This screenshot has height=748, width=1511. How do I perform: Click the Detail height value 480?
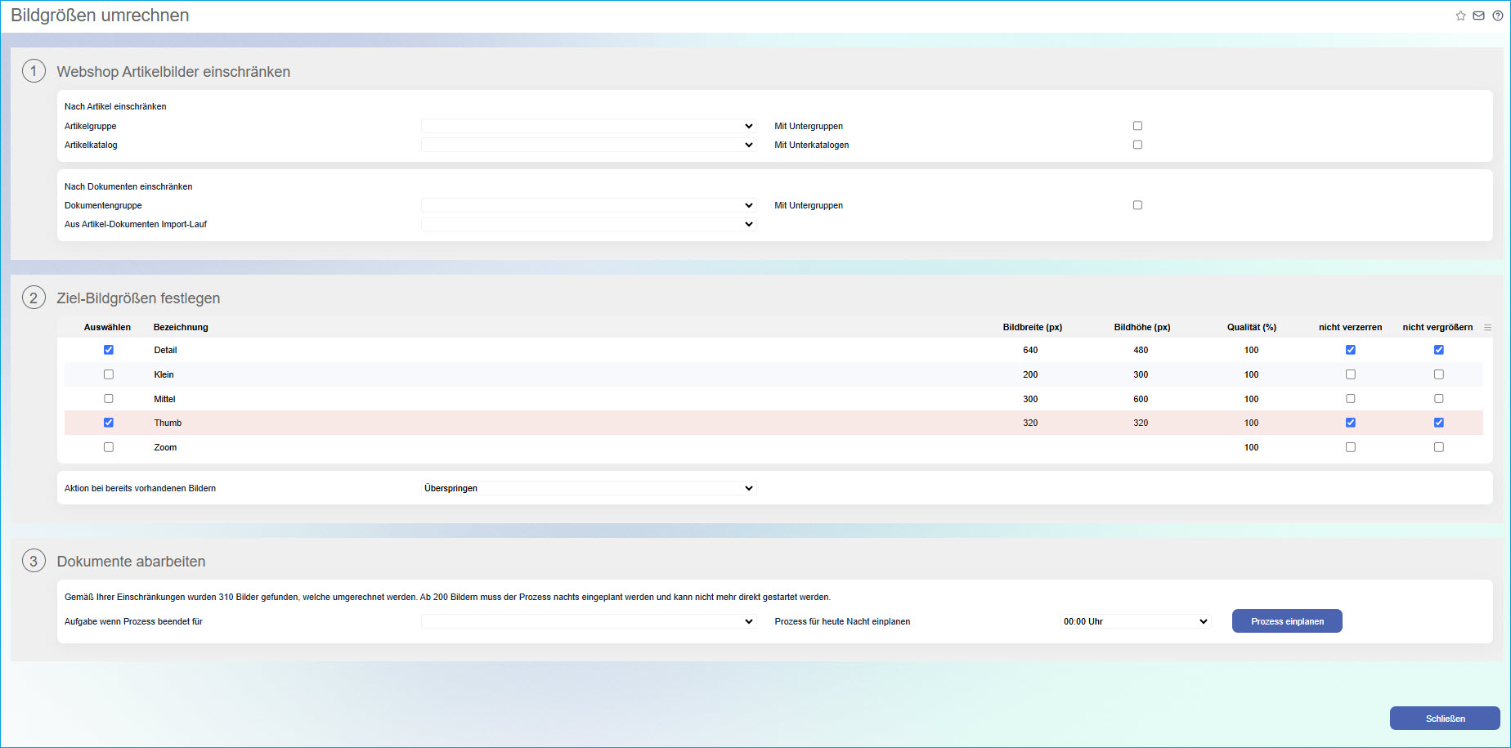tap(1141, 350)
